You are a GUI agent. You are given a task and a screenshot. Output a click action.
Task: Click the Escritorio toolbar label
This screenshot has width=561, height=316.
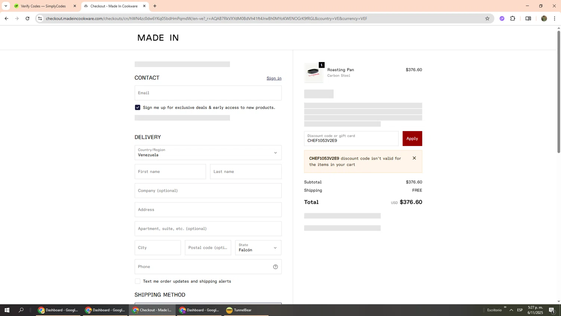tap(494, 310)
